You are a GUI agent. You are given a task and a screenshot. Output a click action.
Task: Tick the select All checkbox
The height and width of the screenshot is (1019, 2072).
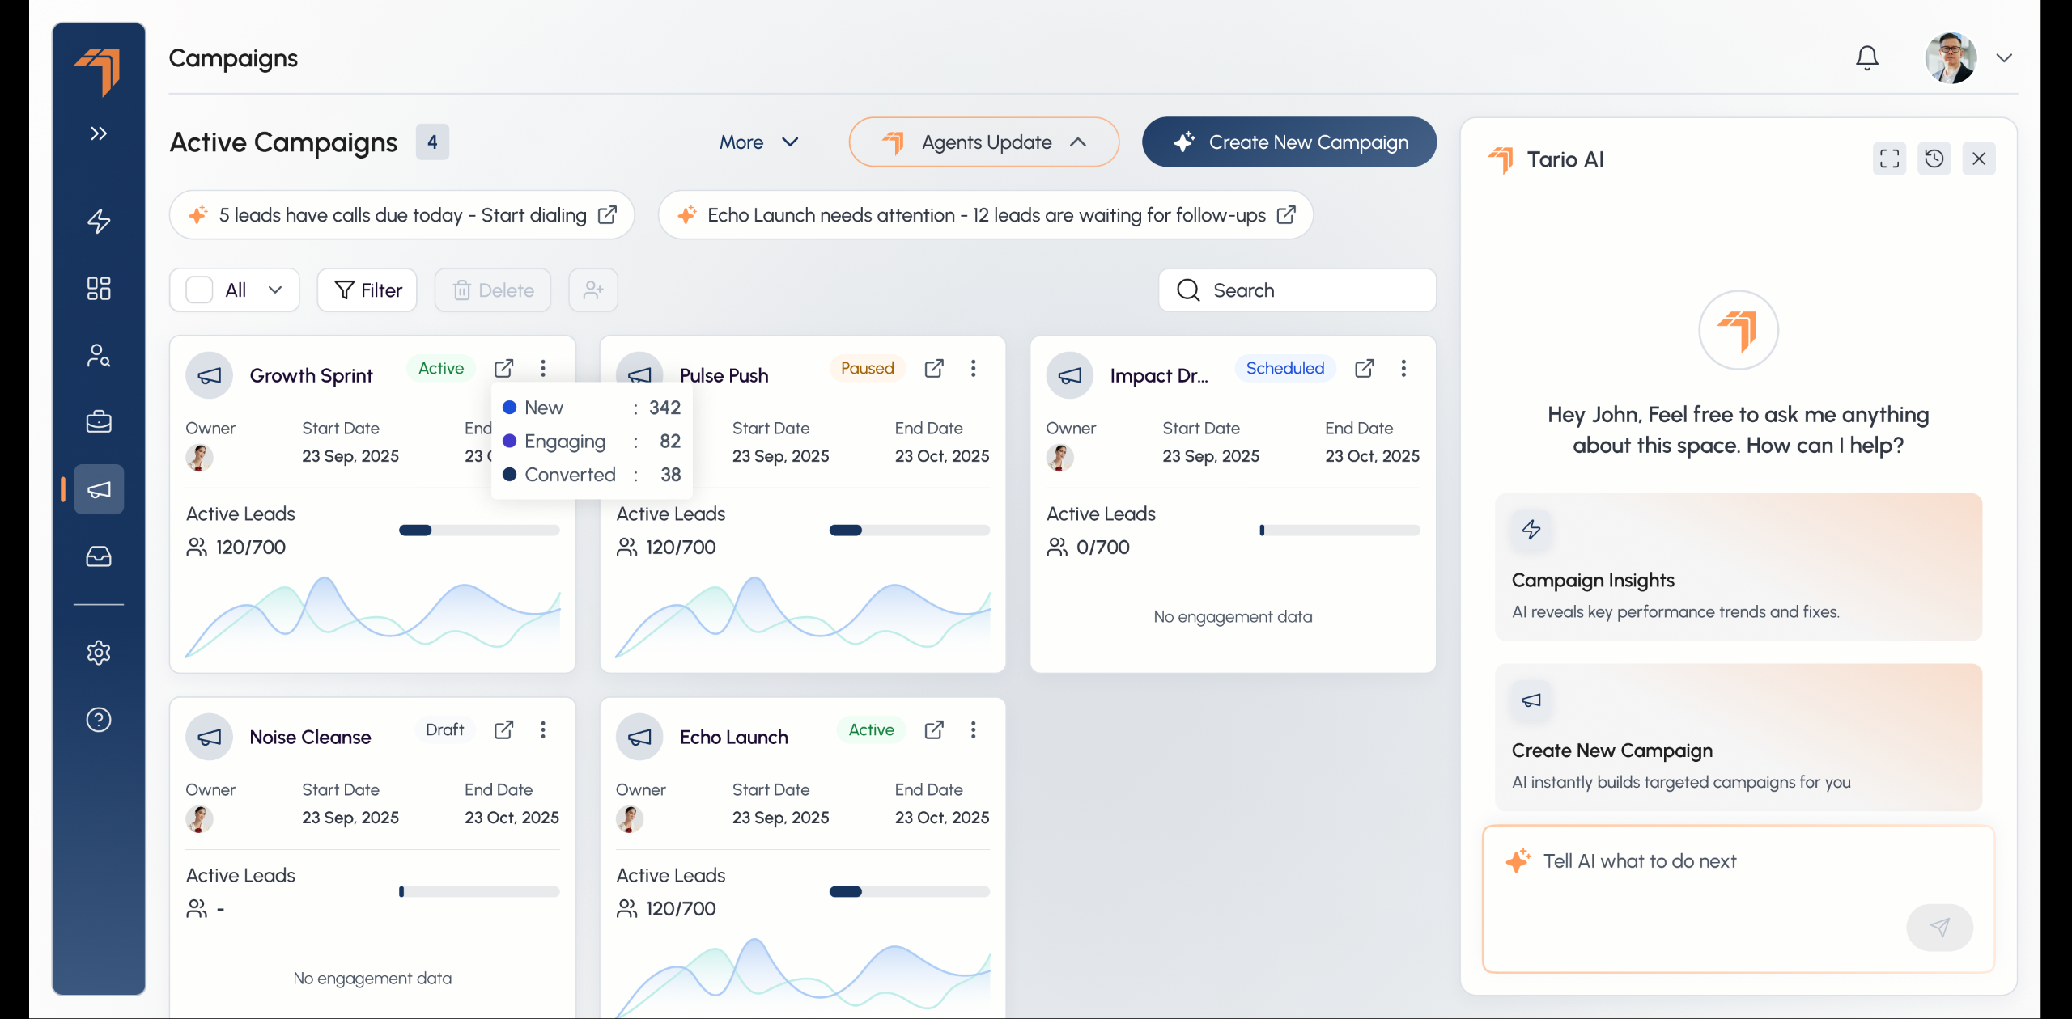coord(199,290)
